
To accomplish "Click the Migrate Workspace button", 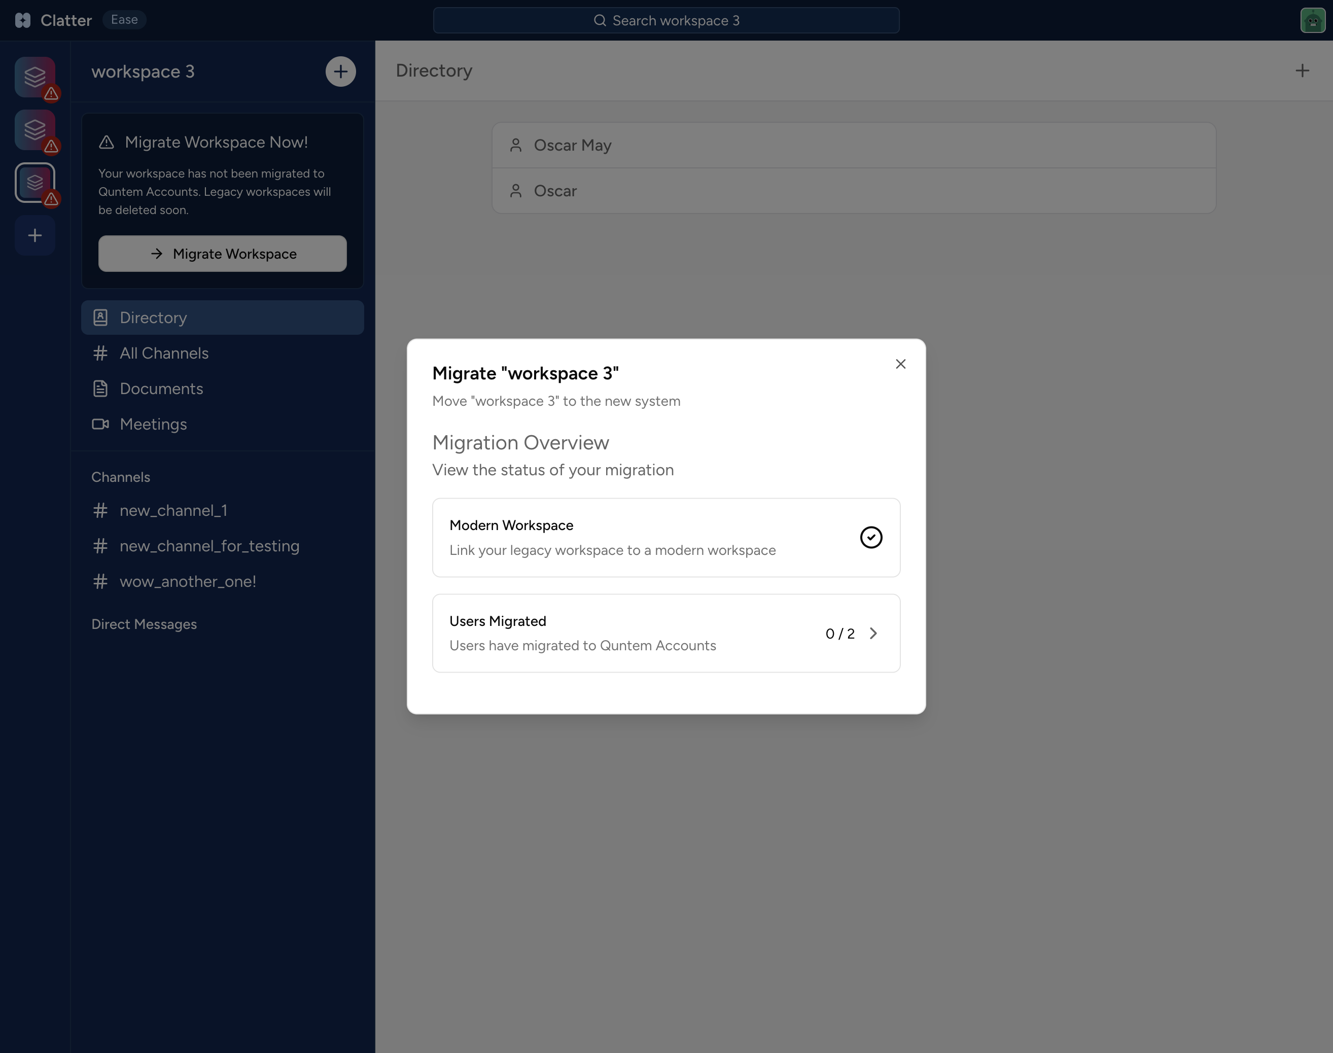I will (x=223, y=254).
